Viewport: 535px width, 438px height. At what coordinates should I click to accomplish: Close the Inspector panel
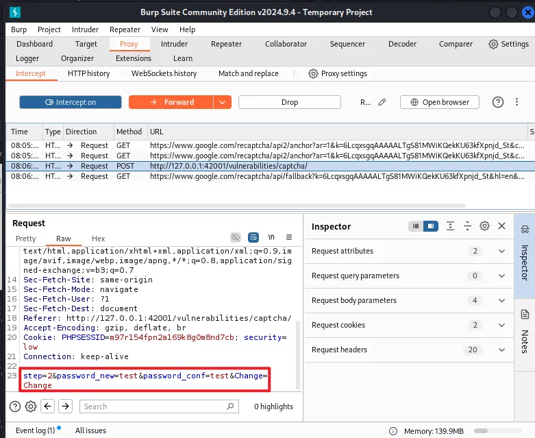coord(501,226)
